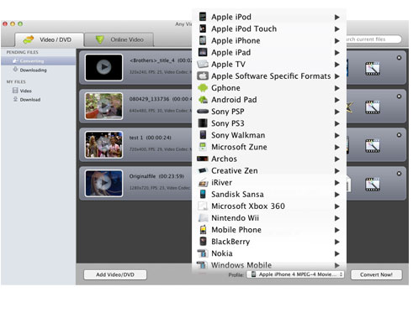413x318 pixels.
Task: Click the Sony PS3 console icon
Action: (203, 123)
